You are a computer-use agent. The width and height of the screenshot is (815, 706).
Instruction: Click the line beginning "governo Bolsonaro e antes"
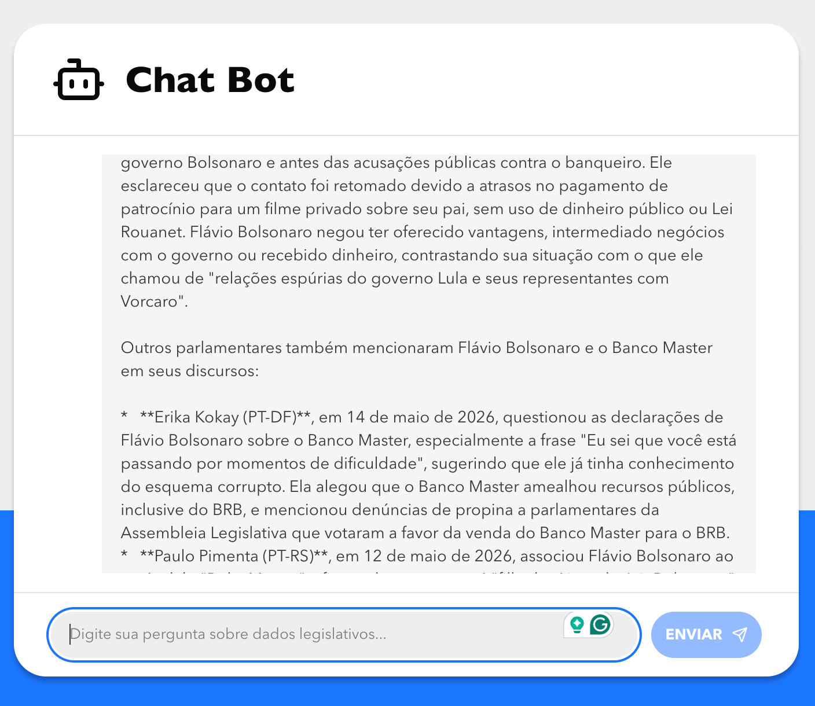point(397,163)
